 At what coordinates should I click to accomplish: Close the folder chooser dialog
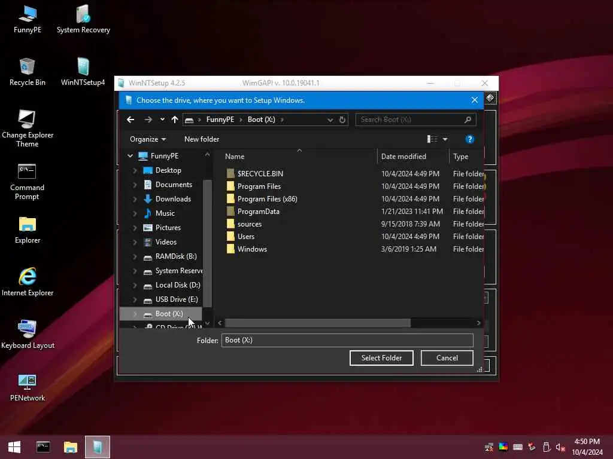[475, 100]
